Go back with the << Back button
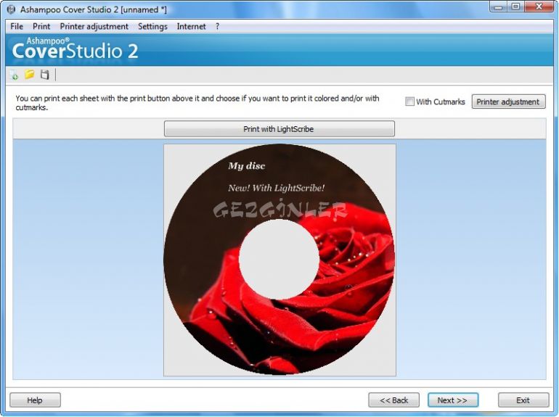The width and height of the screenshot is (559, 417). [394, 400]
